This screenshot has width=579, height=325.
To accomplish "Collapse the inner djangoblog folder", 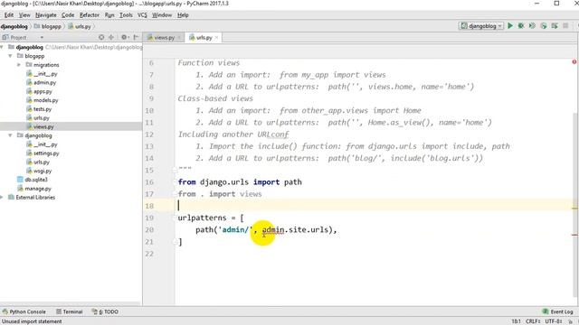I will [x=11, y=135].
